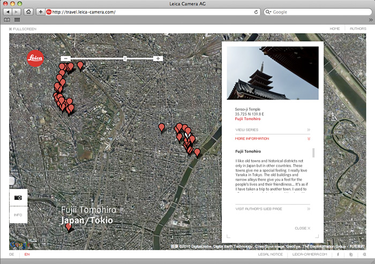Image resolution: width=375 pixels, height=264 pixels.
Task: Click the author's web page double arrow icon
Action: (309, 209)
